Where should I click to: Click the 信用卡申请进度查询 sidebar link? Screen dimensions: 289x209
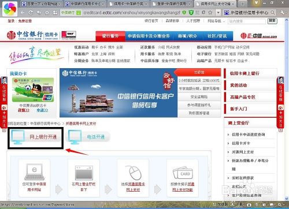pyautogui.click(x=248, y=135)
